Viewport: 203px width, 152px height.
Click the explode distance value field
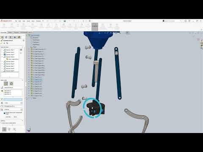12,103
